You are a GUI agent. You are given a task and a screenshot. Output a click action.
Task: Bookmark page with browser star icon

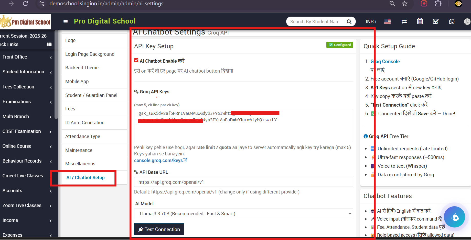(x=404, y=4)
